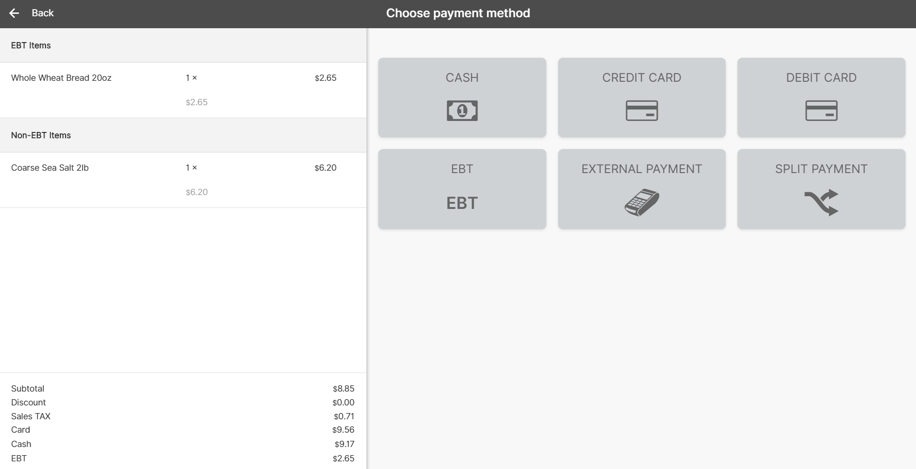Click the cash banknote icon

coord(462,111)
